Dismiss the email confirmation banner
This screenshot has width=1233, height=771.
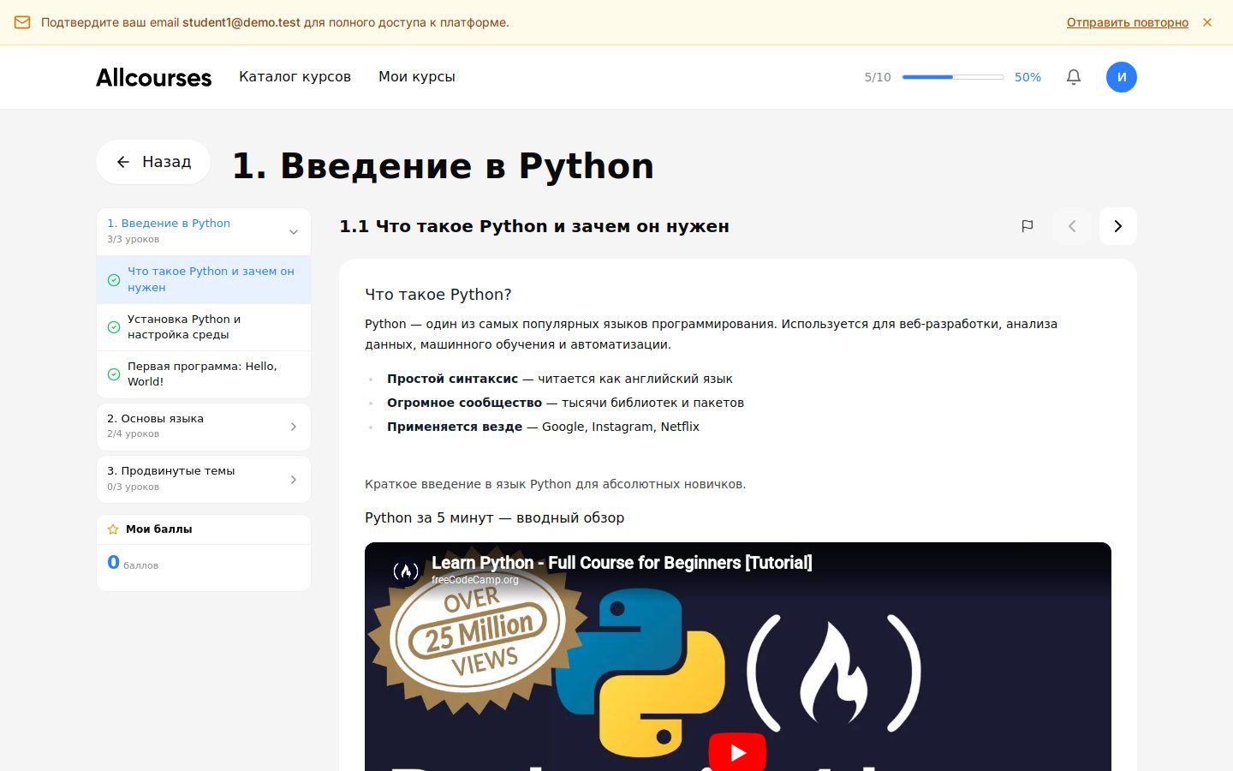click(1207, 22)
